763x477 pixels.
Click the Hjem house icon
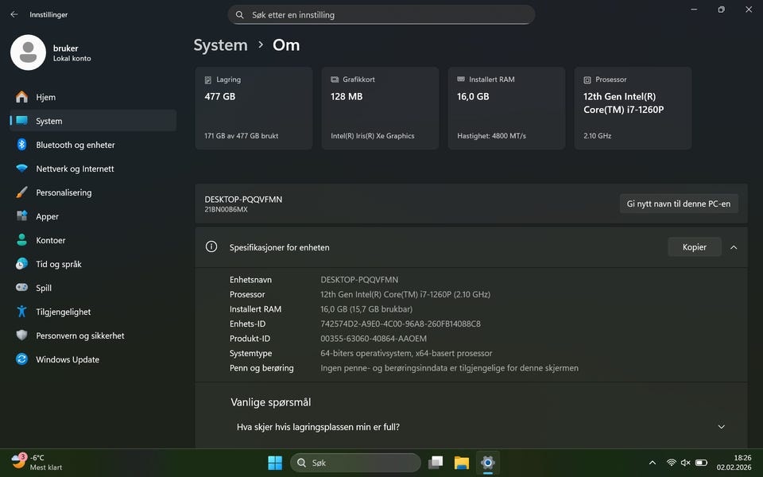pos(22,97)
